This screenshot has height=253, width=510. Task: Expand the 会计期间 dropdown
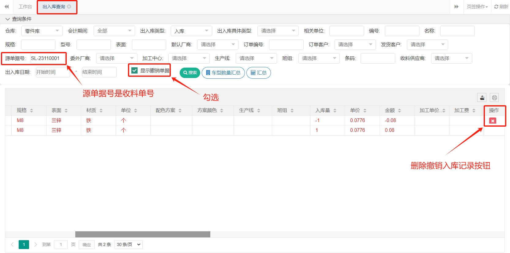(114, 31)
